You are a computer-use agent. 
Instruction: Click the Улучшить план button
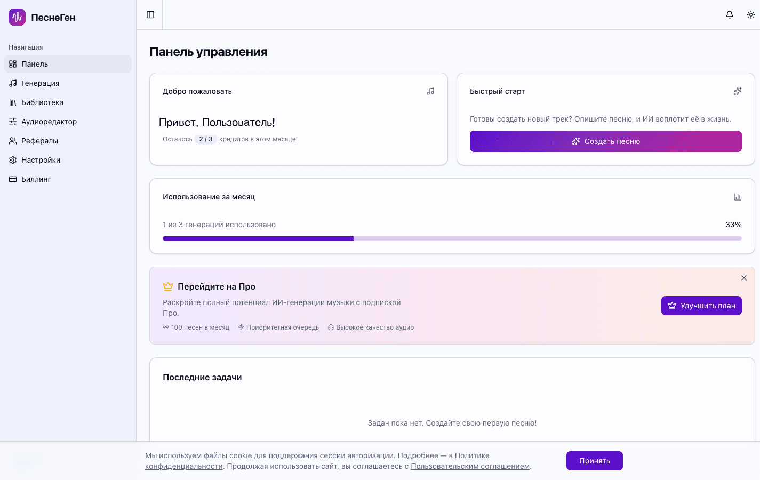point(701,306)
